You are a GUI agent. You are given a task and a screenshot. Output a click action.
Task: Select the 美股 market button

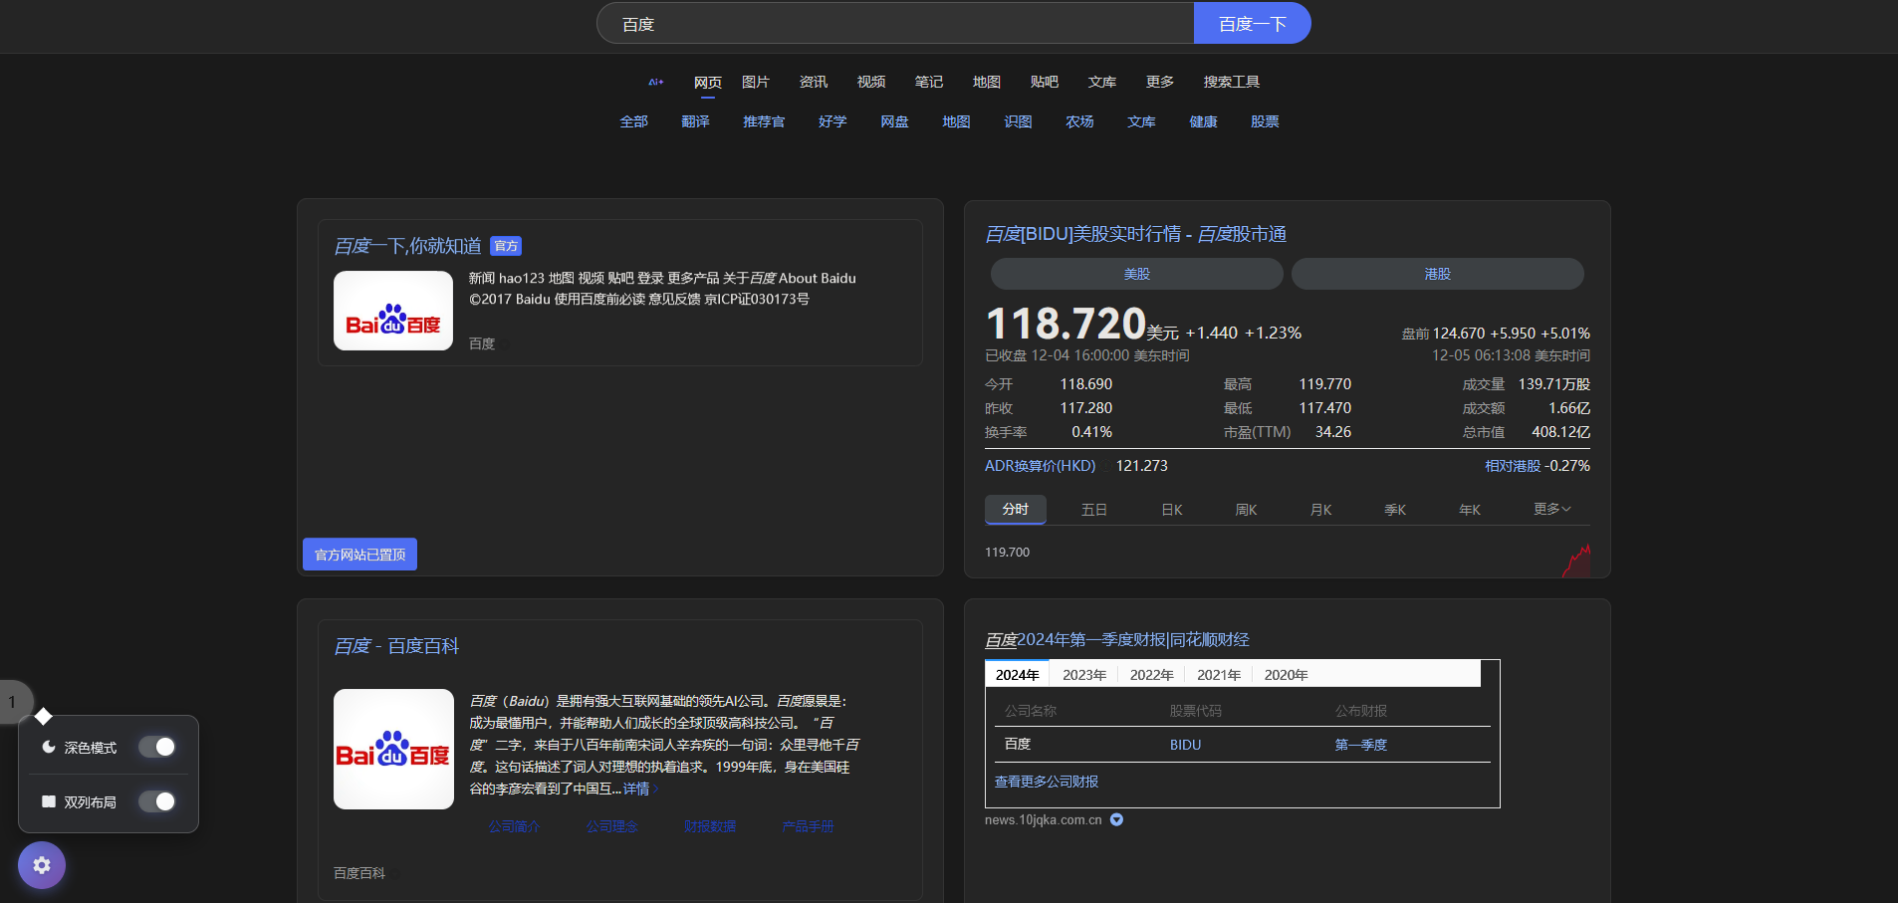(x=1137, y=274)
